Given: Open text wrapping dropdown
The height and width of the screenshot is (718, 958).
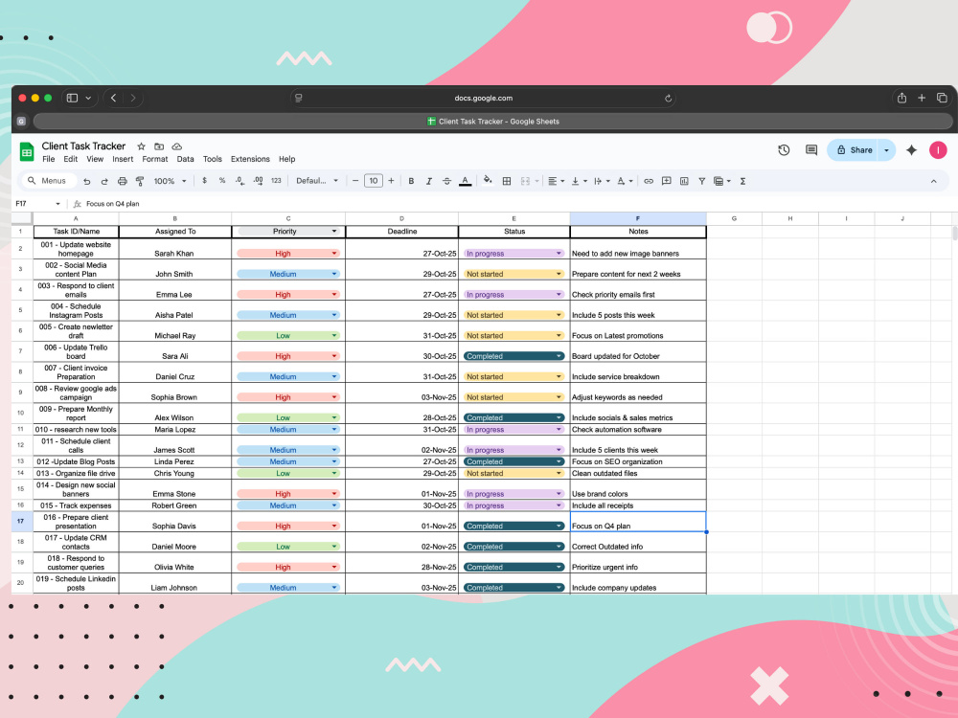Looking at the screenshot, I should (x=602, y=181).
